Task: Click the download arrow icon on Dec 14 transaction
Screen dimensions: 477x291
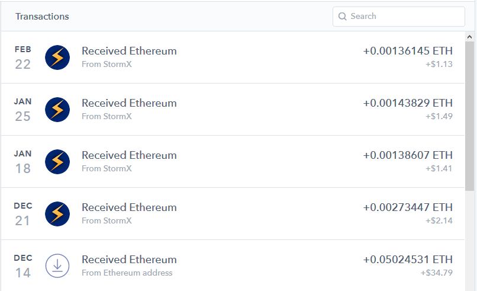Action: pyautogui.click(x=57, y=266)
